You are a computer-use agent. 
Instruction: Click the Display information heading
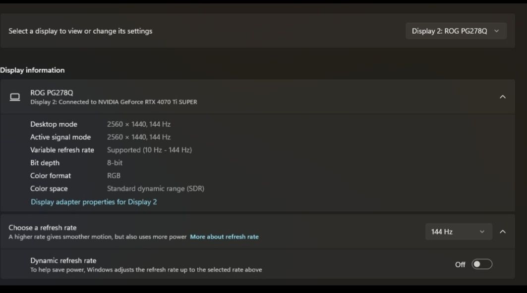(x=32, y=70)
